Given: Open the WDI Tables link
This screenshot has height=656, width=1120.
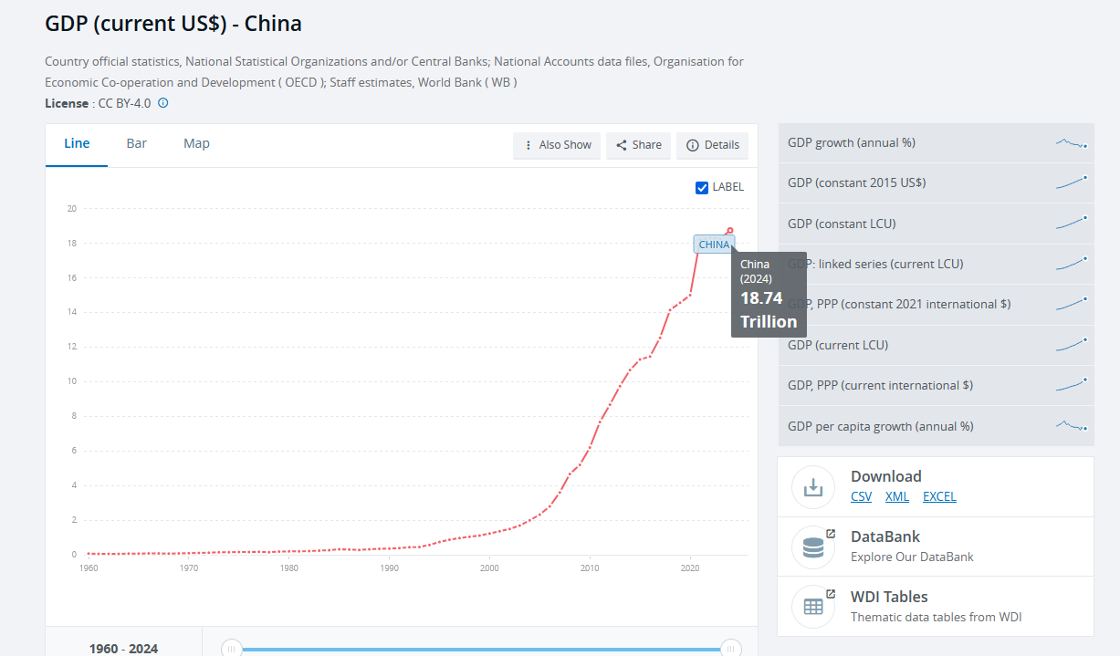Looking at the screenshot, I should [x=889, y=597].
